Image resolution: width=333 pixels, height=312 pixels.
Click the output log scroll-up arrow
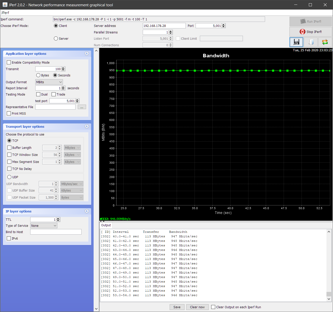[x=329, y=232]
